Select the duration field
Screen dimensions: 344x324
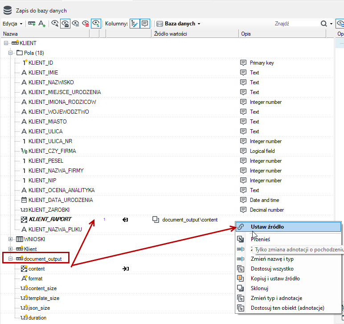37,318
